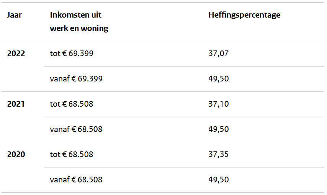Click the word woning in the header
The height and width of the screenshot is (195, 327).
(95, 29)
